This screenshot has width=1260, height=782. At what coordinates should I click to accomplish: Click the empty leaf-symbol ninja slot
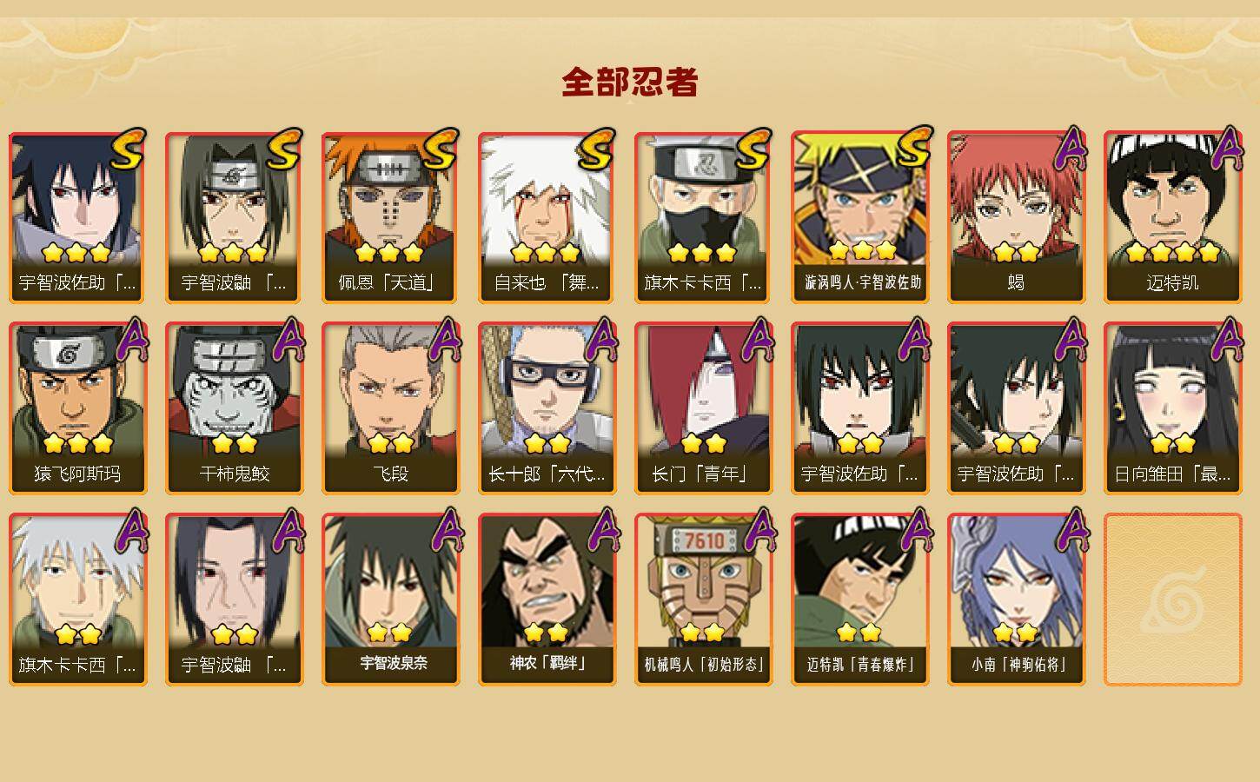coord(1172,600)
